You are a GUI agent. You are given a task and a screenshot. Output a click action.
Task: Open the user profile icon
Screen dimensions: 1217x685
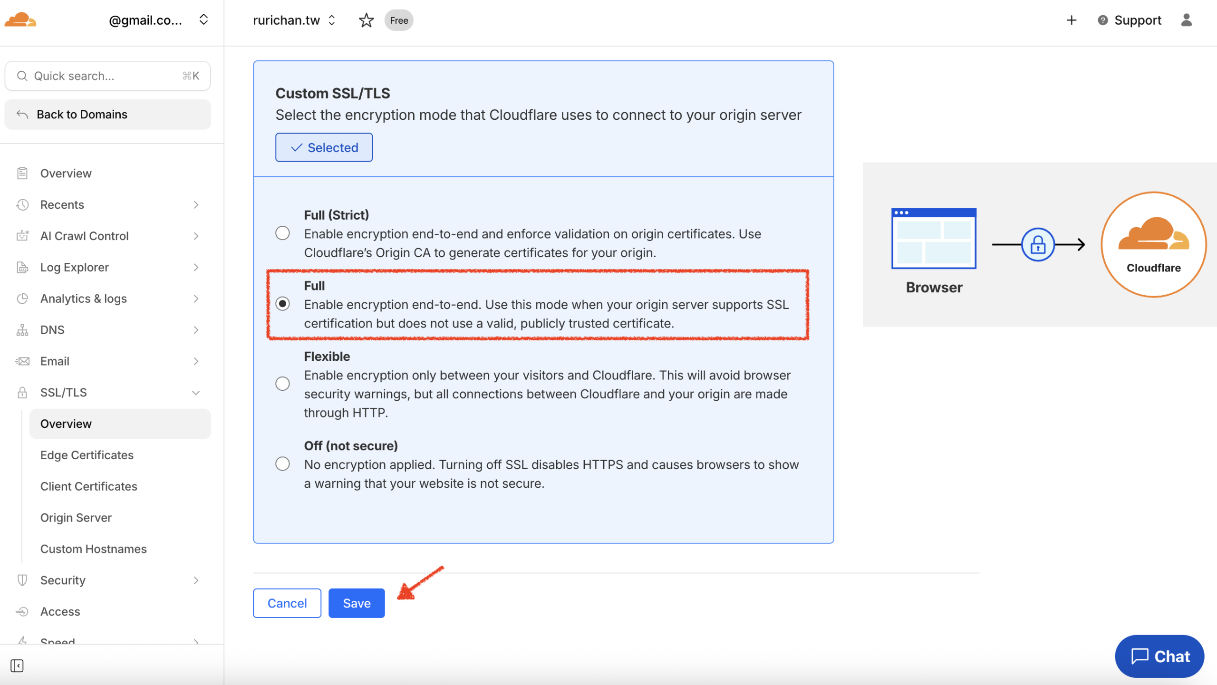tap(1187, 20)
